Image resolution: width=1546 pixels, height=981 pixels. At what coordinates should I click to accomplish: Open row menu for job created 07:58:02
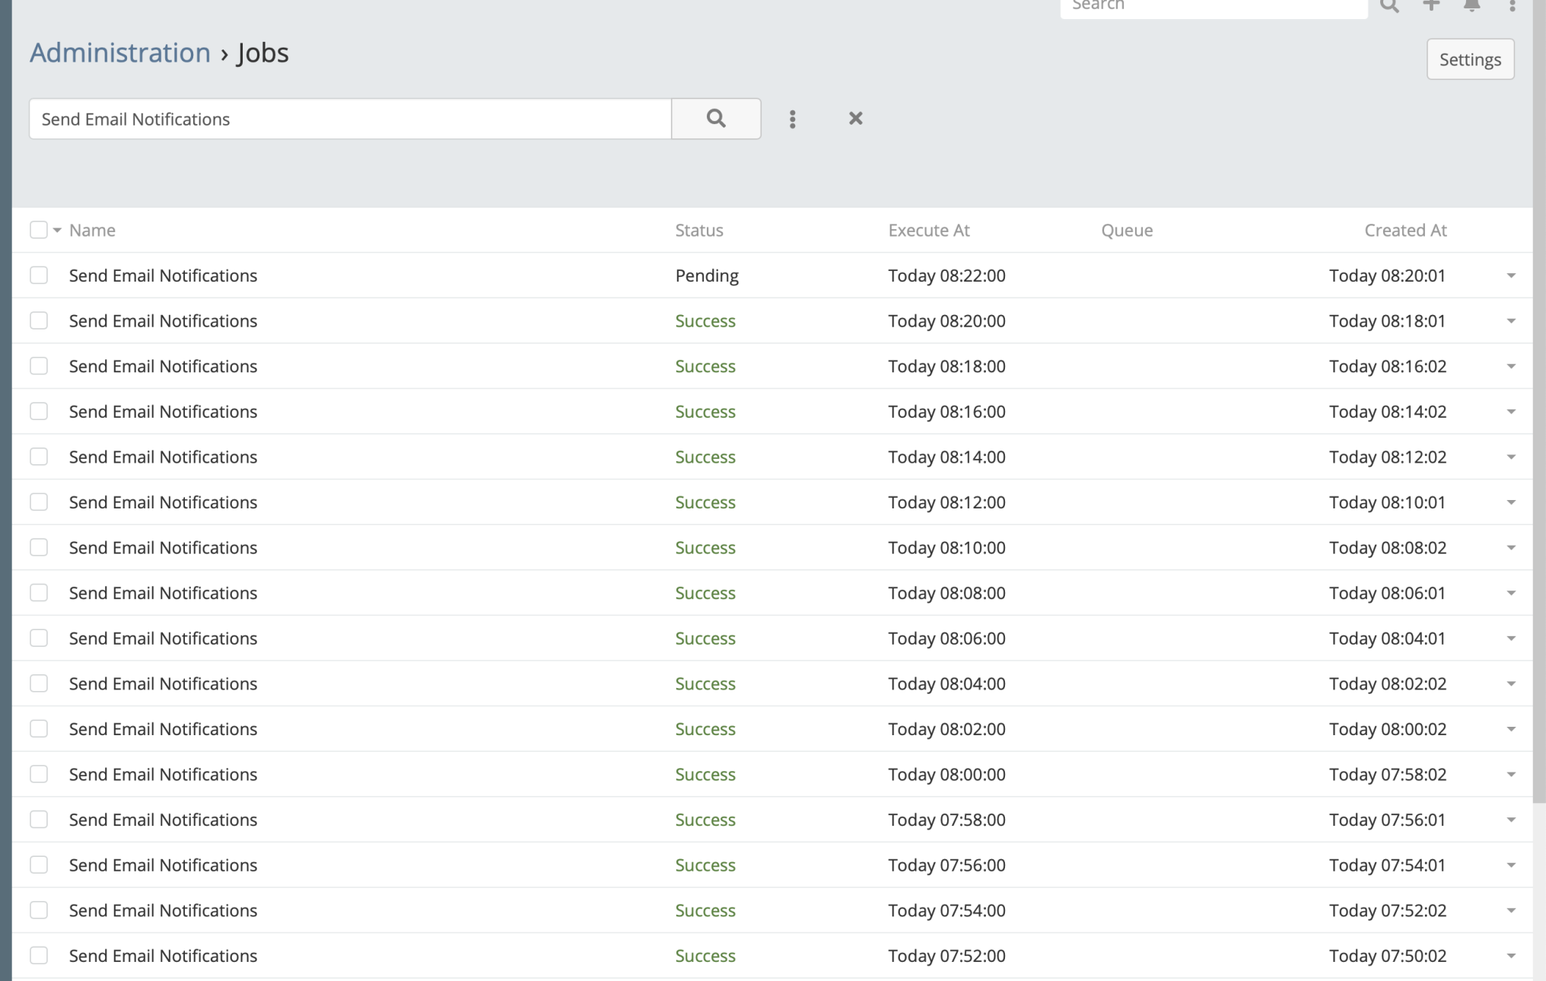tap(1511, 775)
